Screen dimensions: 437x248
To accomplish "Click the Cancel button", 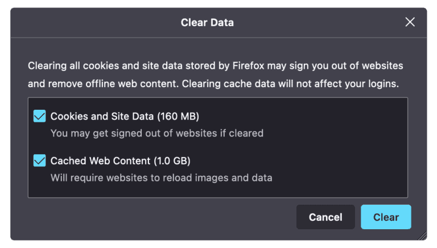I will point(325,217).
